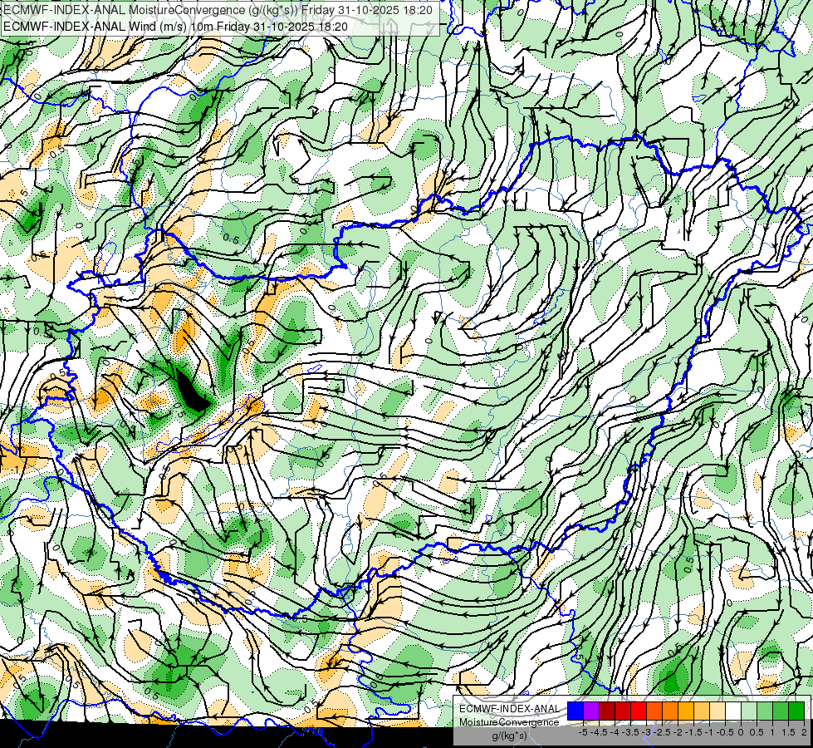Click the legend's MoistureConvergence label
This screenshot has width=813, height=748.
509,722
